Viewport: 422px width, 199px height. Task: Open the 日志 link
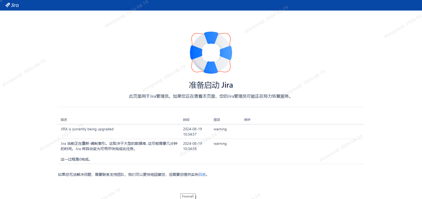tap(202, 175)
